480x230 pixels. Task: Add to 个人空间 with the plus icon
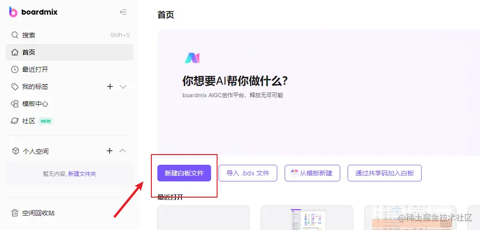click(x=110, y=151)
